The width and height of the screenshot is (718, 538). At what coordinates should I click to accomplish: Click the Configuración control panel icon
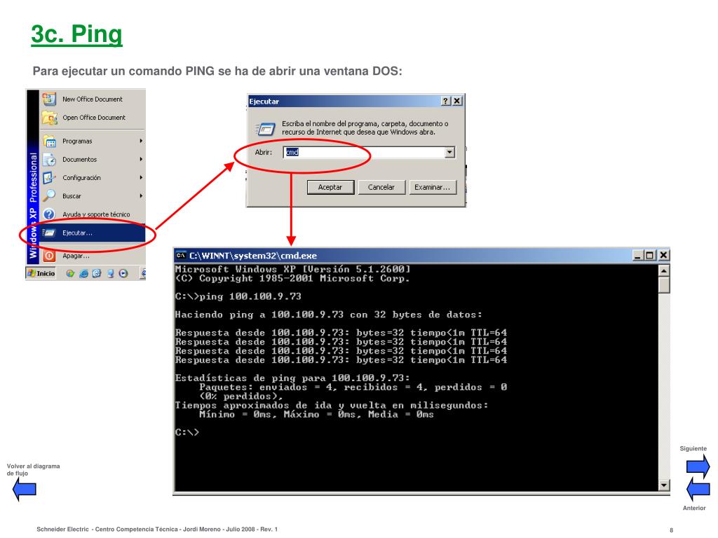click(49, 177)
